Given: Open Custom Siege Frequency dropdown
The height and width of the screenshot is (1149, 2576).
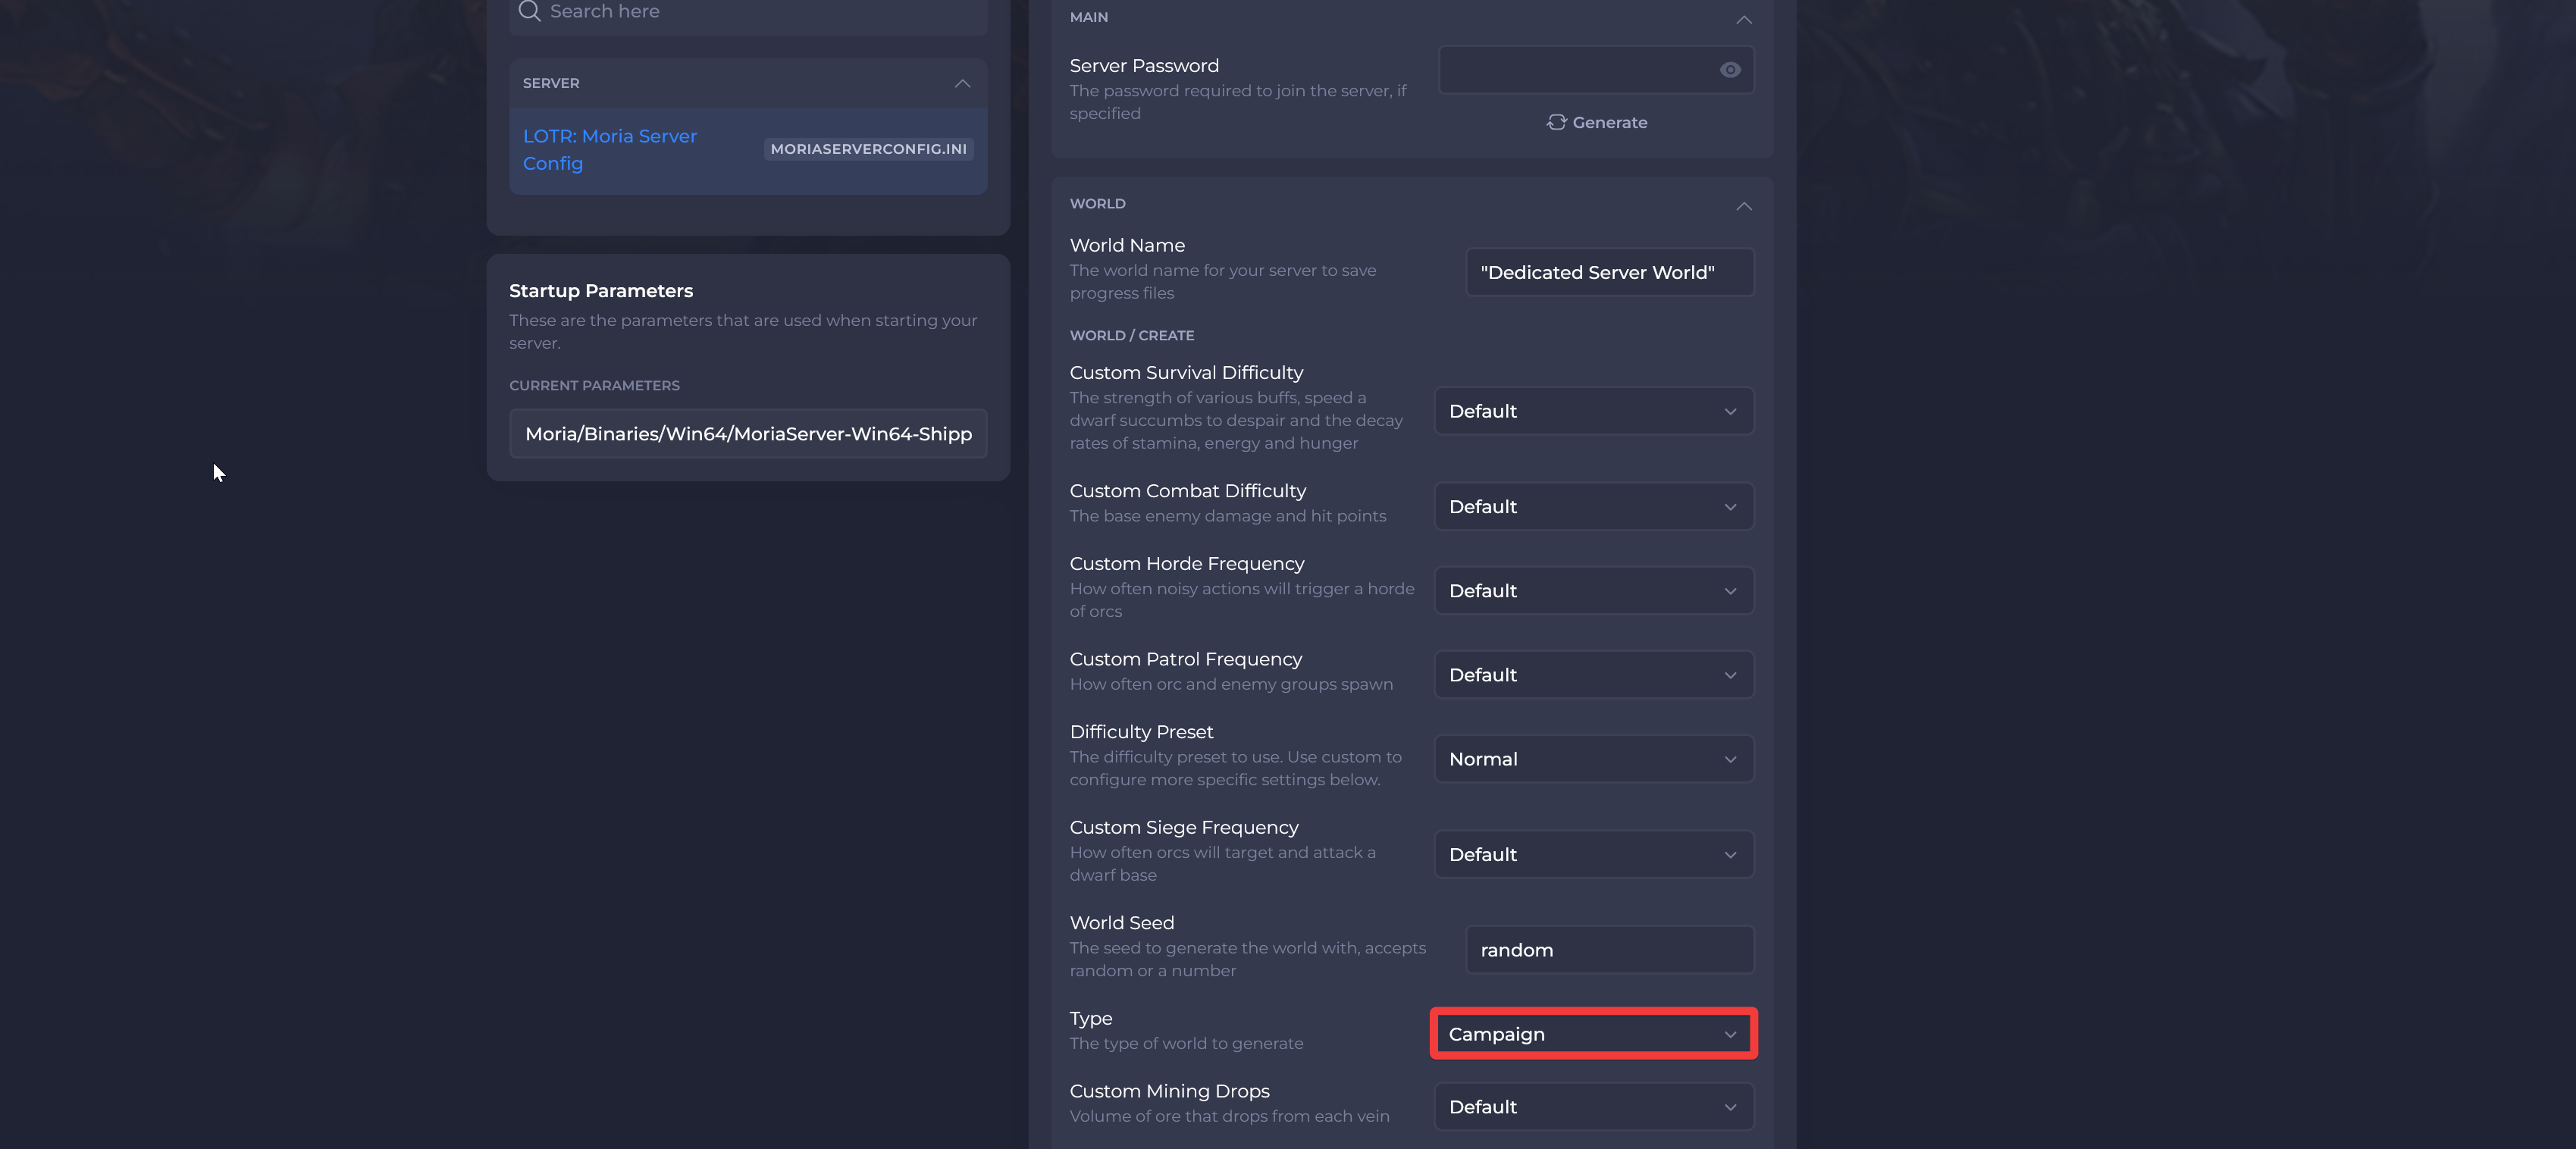Looking at the screenshot, I should coord(1593,855).
